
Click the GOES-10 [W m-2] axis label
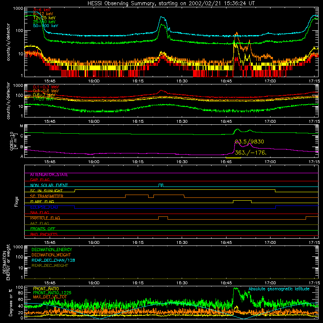[13, 141]
